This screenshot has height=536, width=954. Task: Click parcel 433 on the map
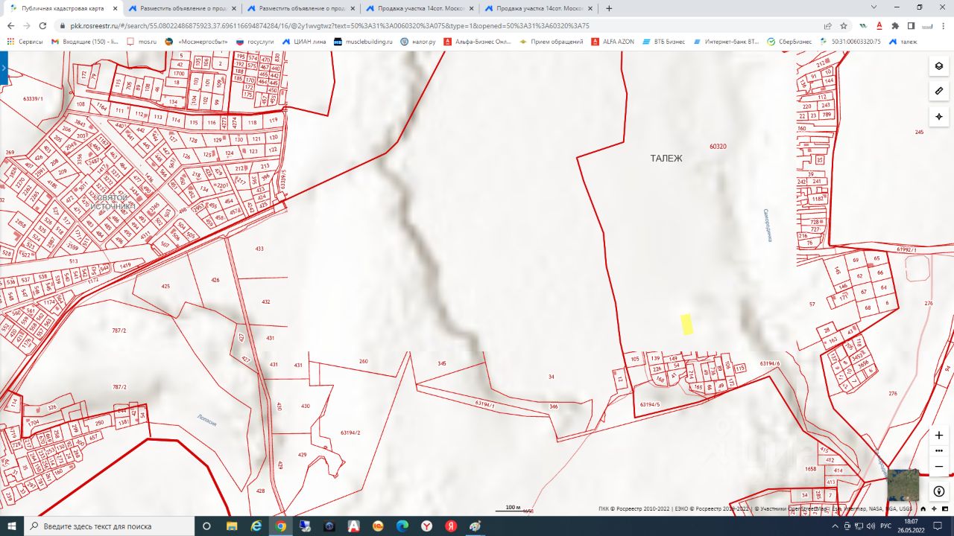click(259, 248)
